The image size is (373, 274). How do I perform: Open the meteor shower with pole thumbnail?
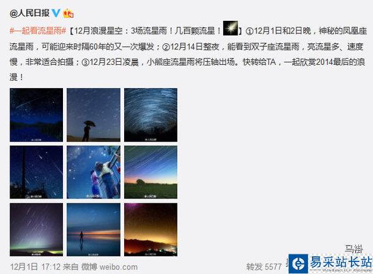pos(37,172)
